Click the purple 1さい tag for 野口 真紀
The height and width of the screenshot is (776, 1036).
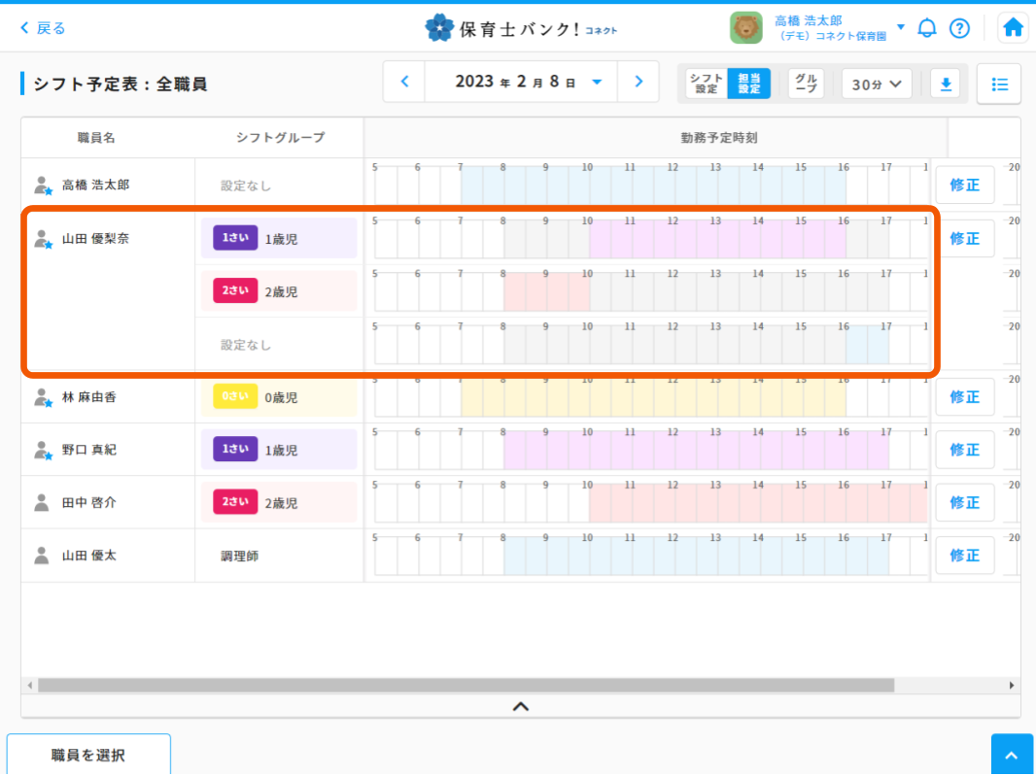coord(235,450)
